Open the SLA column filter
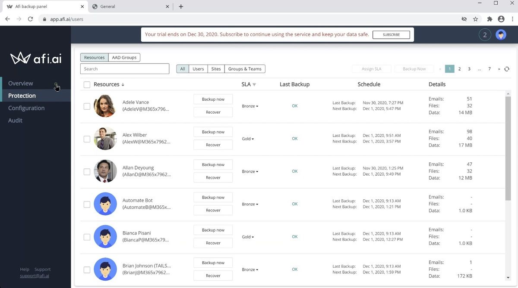Image resolution: width=518 pixels, height=288 pixels. pyautogui.click(x=255, y=84)
